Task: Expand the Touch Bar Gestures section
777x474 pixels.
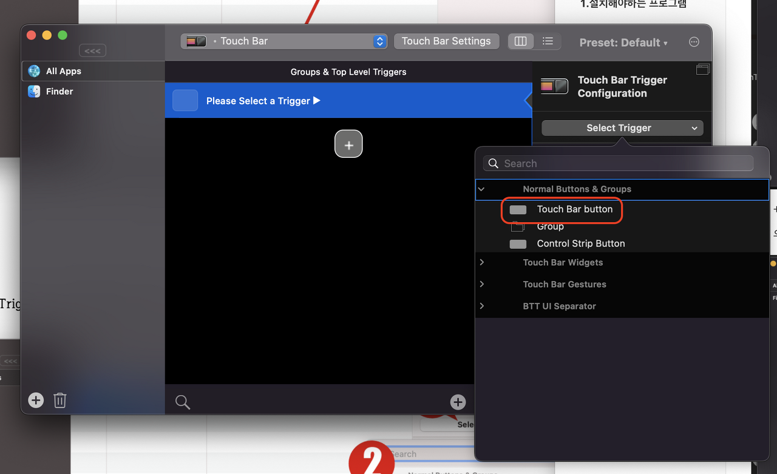Action: point(481,284)
